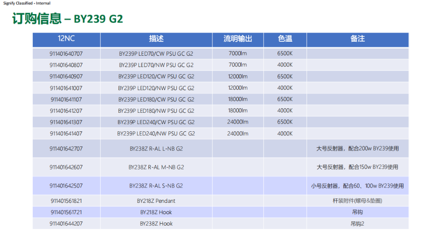Viewport: 422px width, 235px height.
Task: Click '18000lm' in the LED180/NW row
Action: pos(238,110)
